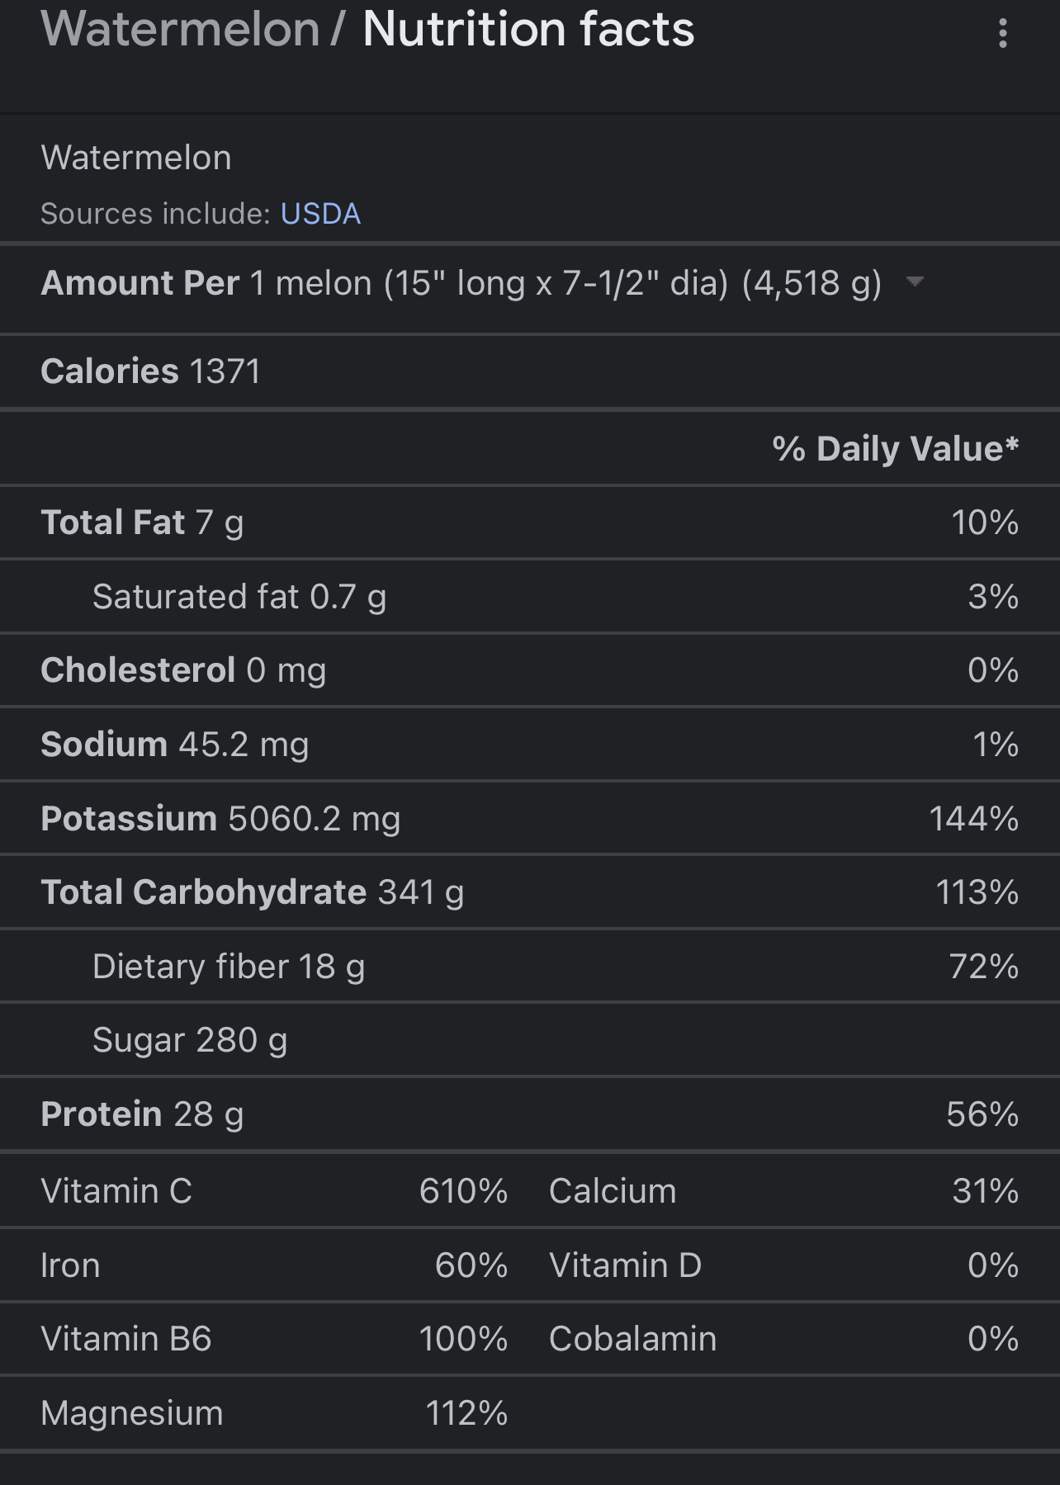1060x1485 pixels.
Task: Expand the serving size dropdown arrow
Action: (914, 281)
